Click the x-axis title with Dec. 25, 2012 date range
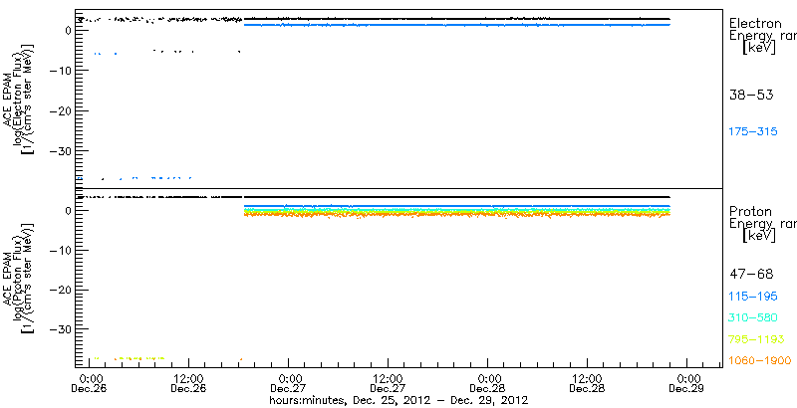Image resolution: width=797 pixels, height=408 pixels. 398,400
